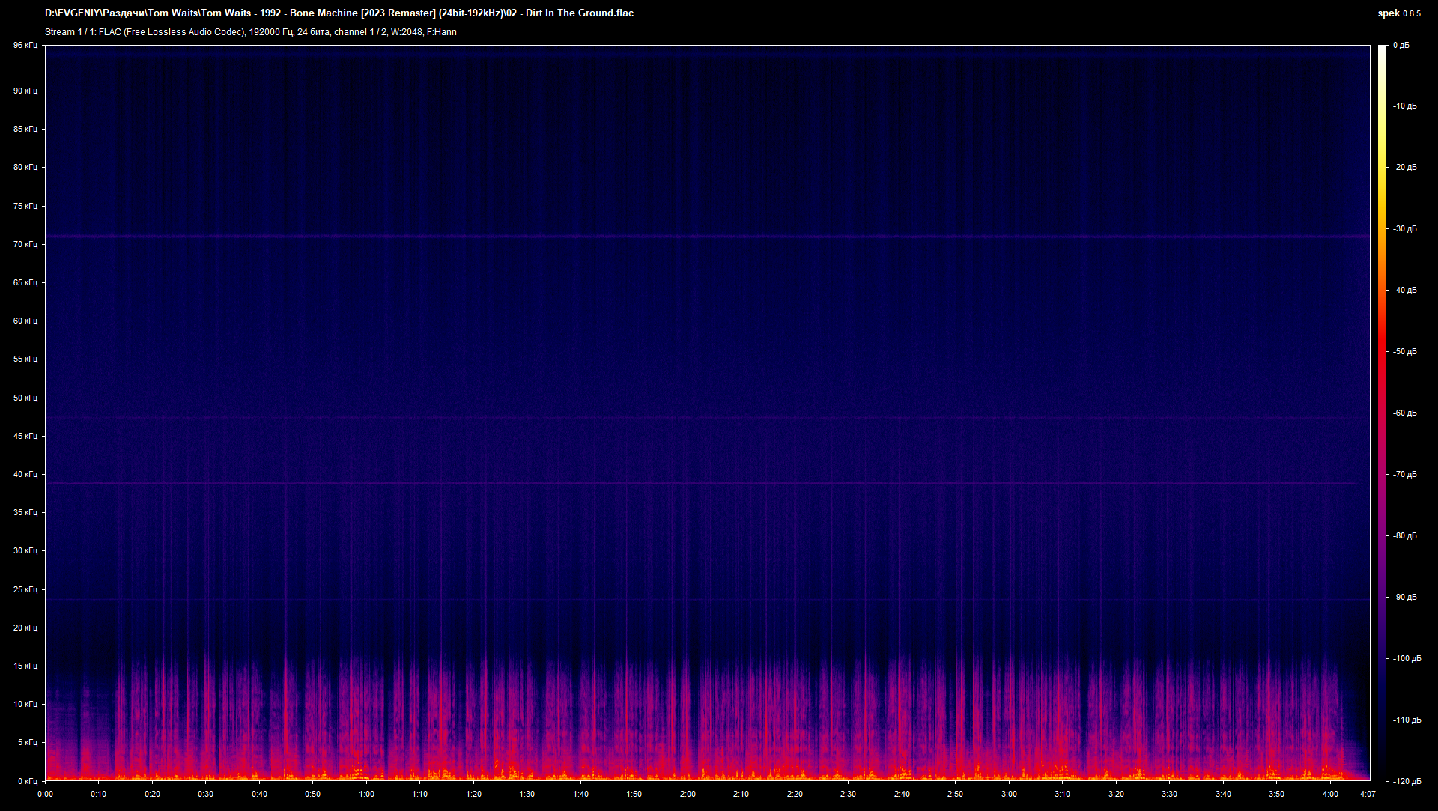Click the 2:00 time axis marker
Viewport: 1438px width, 811px height.
click(x=688, y=794)
